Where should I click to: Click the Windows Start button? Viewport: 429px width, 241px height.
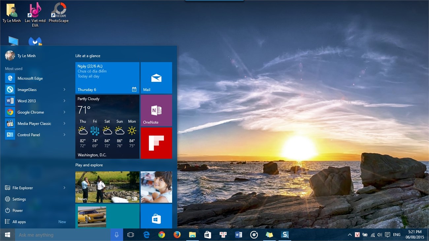click(x=7, y=235)
